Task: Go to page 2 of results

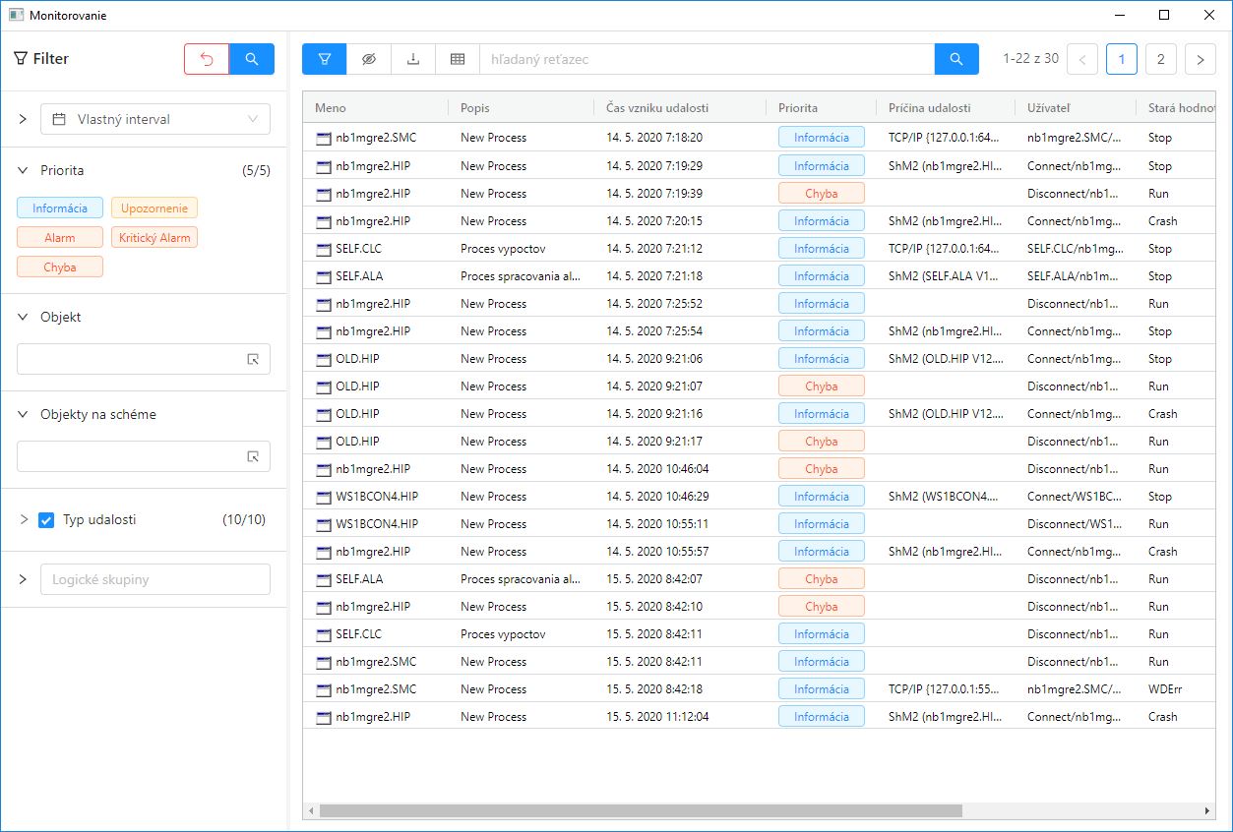Action: [1161, 59]
